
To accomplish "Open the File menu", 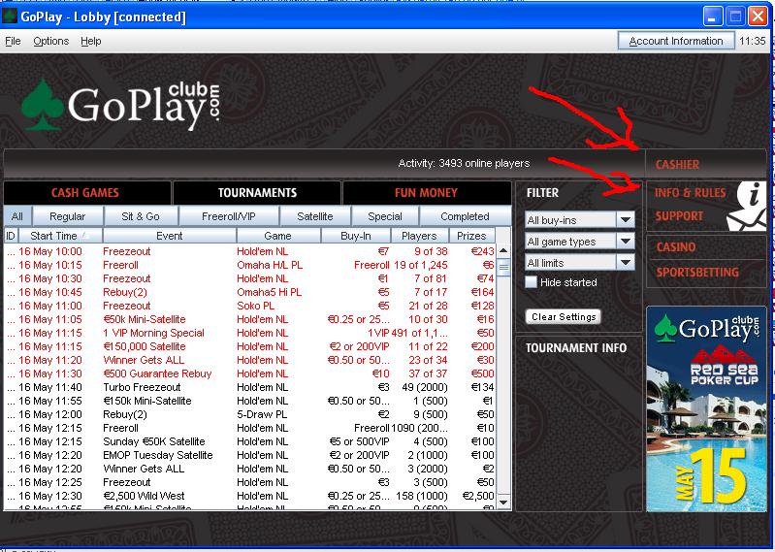I will 13,41.
